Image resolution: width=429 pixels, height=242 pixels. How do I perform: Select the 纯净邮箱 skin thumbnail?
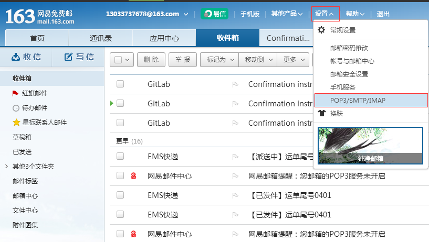pyautogui.click(x=370, y=146)
